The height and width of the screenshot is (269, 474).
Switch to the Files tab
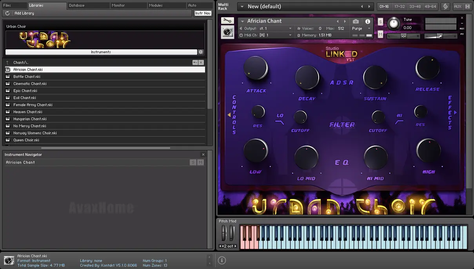click(7, 5)
